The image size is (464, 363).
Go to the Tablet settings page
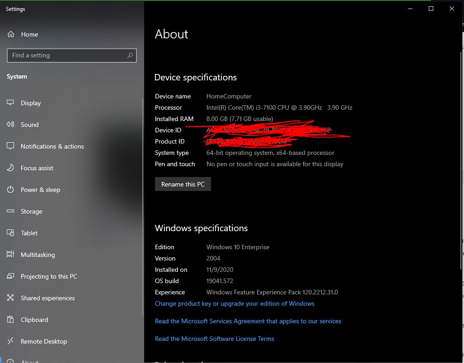[29, 233]
